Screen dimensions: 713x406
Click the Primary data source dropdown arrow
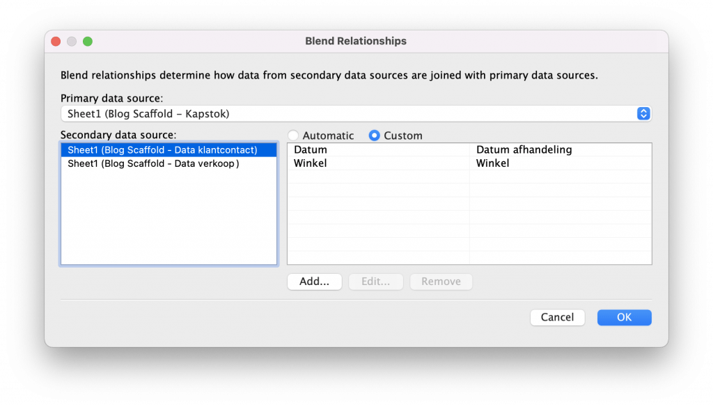643,113
